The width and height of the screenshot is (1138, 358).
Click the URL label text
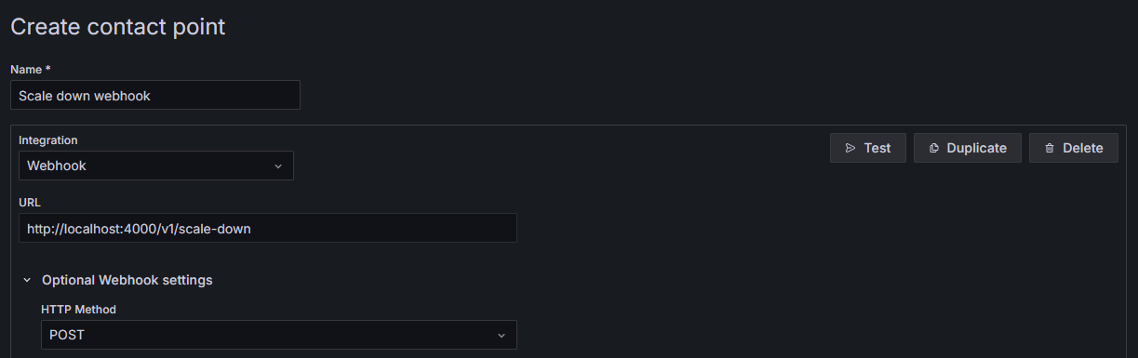pyautogui.click(x=30, y=202)
